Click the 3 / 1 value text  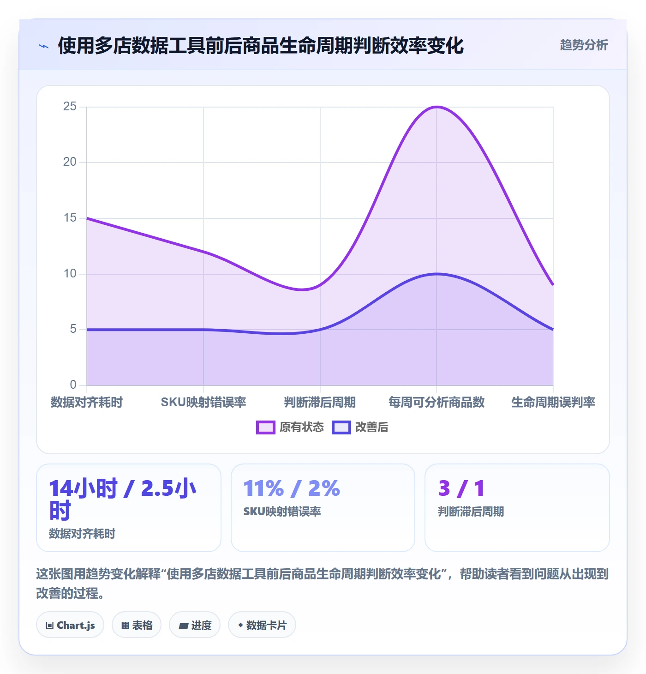point(461,488)
